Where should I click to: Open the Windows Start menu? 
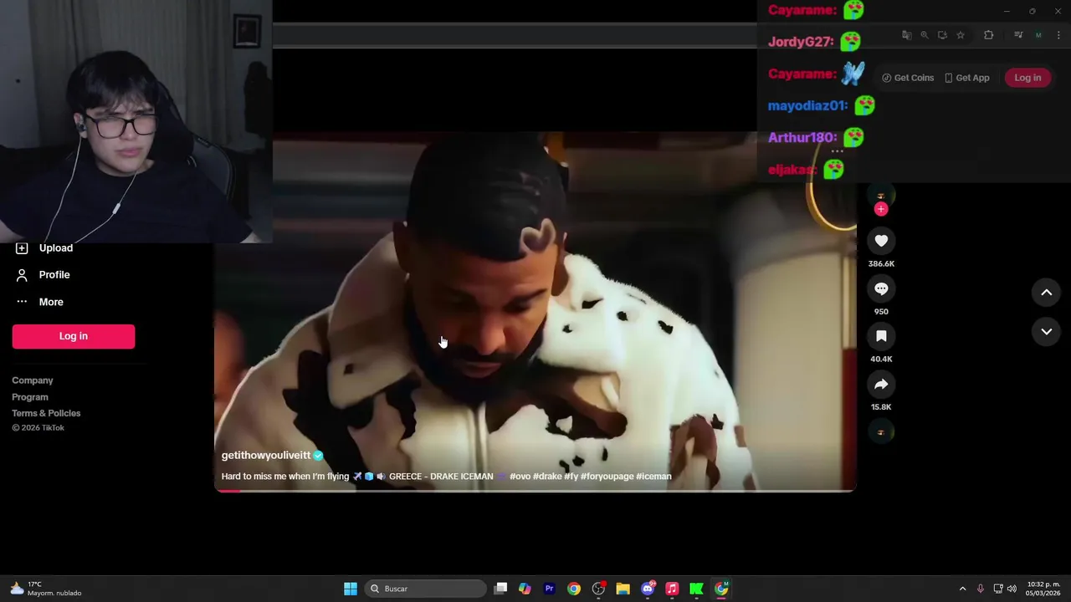pos(351,589)
